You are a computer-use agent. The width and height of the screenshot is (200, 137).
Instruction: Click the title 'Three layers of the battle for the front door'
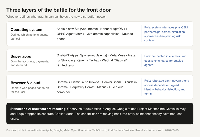click(x=59, y=10)
